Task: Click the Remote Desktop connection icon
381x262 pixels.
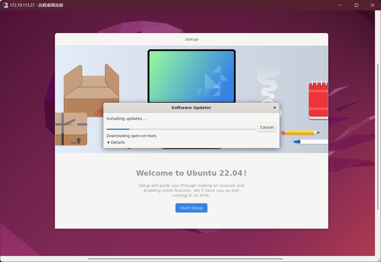Action: (5, 5)
